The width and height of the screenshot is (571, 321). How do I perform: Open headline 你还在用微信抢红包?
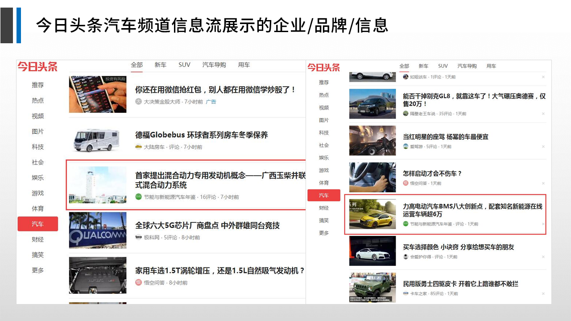(215, 90)
